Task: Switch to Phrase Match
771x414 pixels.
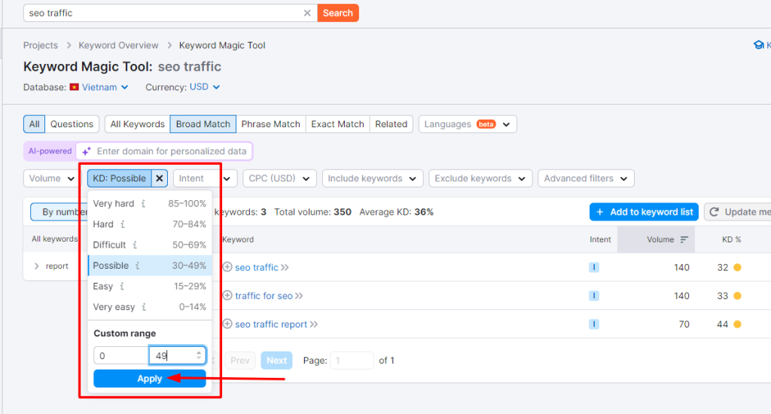Action: [x=271, y=124]
